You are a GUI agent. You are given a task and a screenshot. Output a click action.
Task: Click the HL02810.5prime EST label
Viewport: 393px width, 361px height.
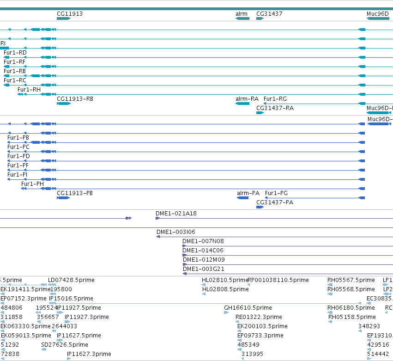click(225, 280)
